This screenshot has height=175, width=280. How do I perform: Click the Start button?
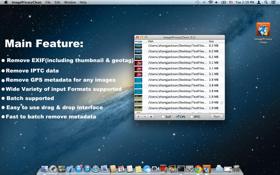(216, 117)
